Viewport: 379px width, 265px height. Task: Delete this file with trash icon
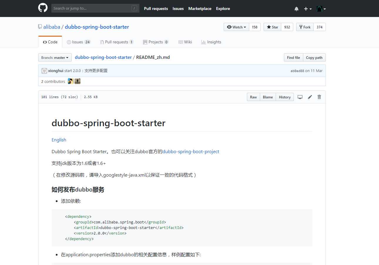click(x=319, y=97)
